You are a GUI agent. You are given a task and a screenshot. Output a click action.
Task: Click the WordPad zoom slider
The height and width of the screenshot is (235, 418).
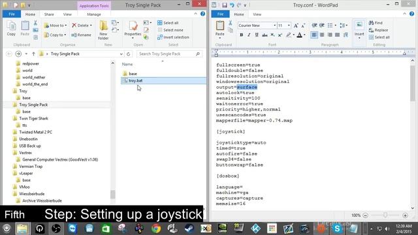(x=385, y=215)
